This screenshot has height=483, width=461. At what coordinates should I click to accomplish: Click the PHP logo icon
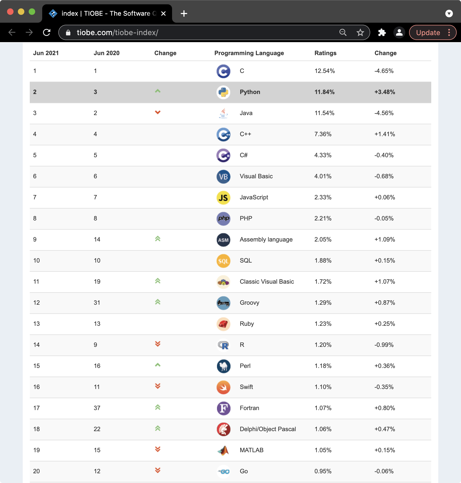tap(223, 219)
